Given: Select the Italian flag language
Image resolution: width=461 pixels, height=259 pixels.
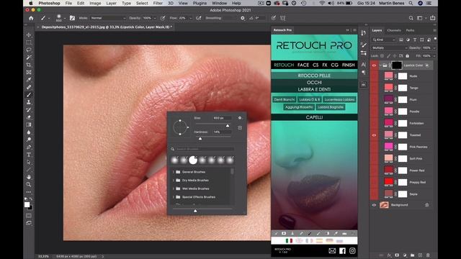Looking at the screenshot, I should tap(289, 241).
